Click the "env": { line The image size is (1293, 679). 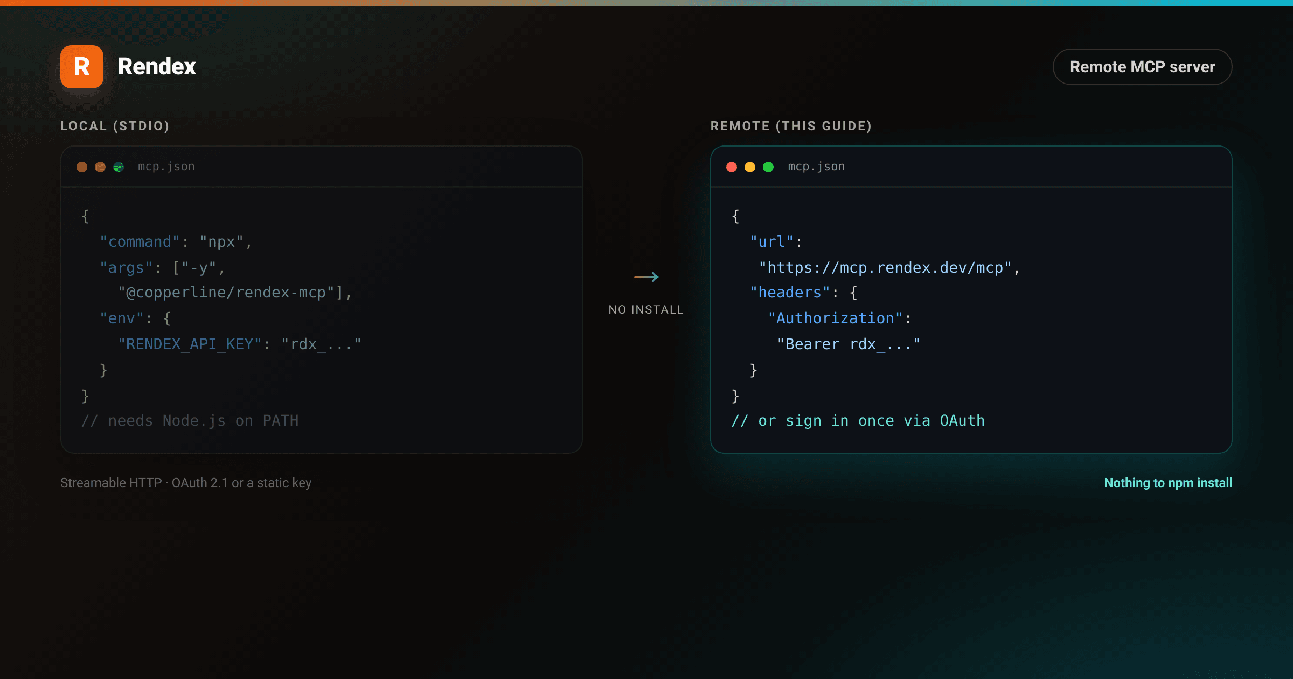(136, 318)
